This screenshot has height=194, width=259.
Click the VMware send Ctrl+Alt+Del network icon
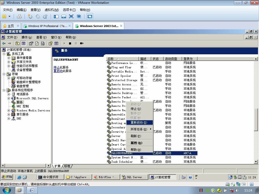click(x=19, y=16)
